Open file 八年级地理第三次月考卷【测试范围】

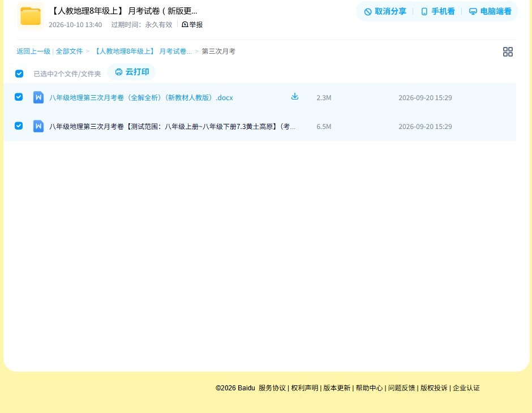pyautogui.click(x=173, y=127)
